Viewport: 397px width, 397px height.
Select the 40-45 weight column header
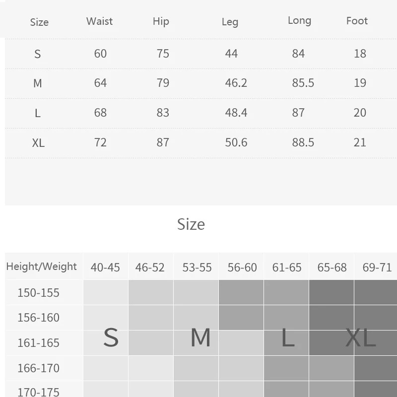click(105, 267)
